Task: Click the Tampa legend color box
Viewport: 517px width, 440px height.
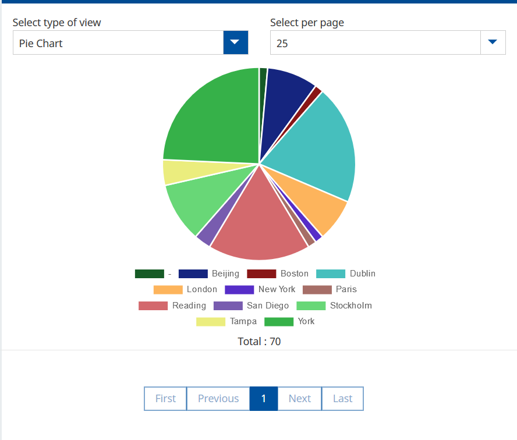Action: [211, 321]
